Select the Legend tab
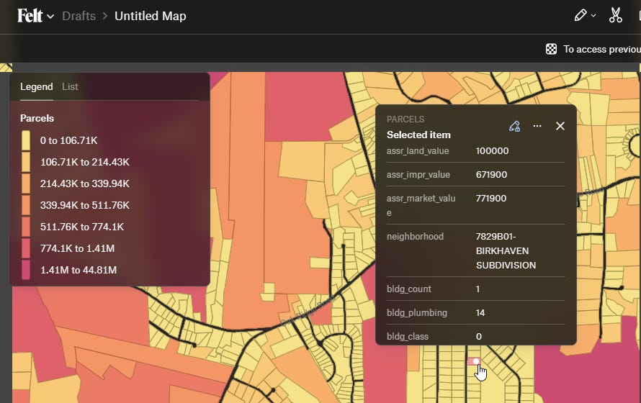 tap(37, 86)
